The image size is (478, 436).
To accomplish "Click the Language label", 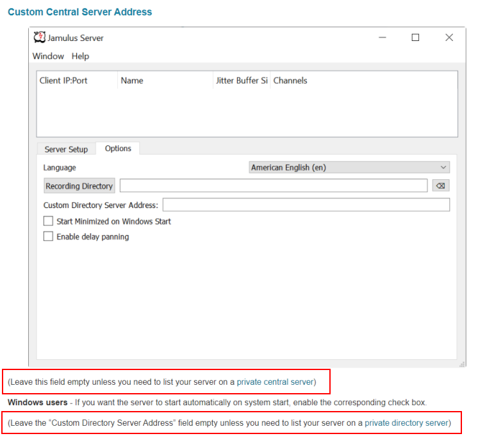I will 60,168.
